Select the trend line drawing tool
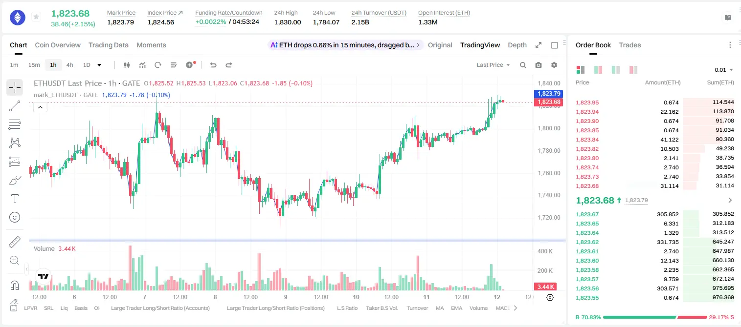Screen dimensions: 741x327 tap(15, 106)
